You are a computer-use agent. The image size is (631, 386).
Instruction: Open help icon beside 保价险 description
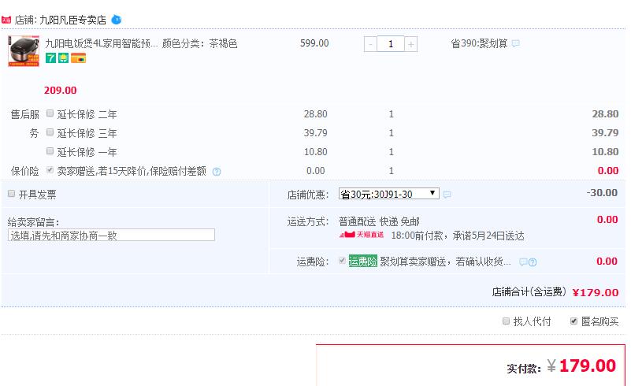click(217, 172)
